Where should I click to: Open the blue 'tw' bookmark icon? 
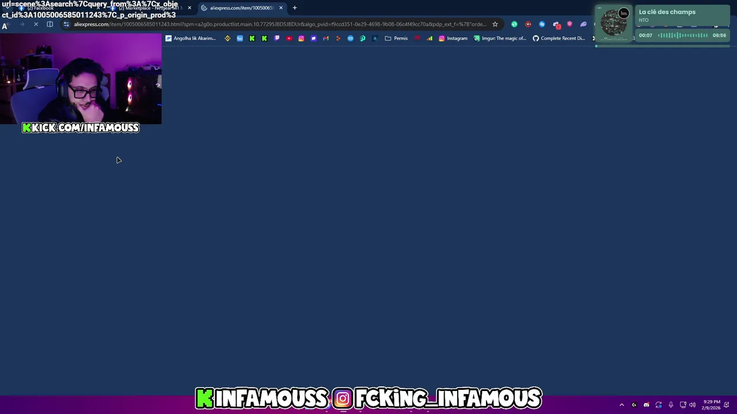pos(240,39)
